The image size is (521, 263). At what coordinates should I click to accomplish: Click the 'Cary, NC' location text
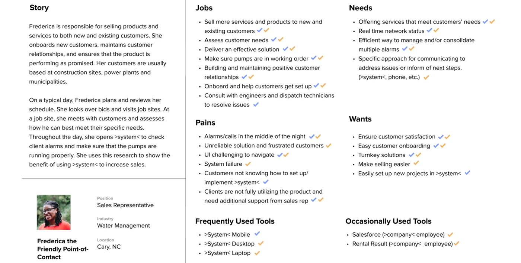(109, 247)
